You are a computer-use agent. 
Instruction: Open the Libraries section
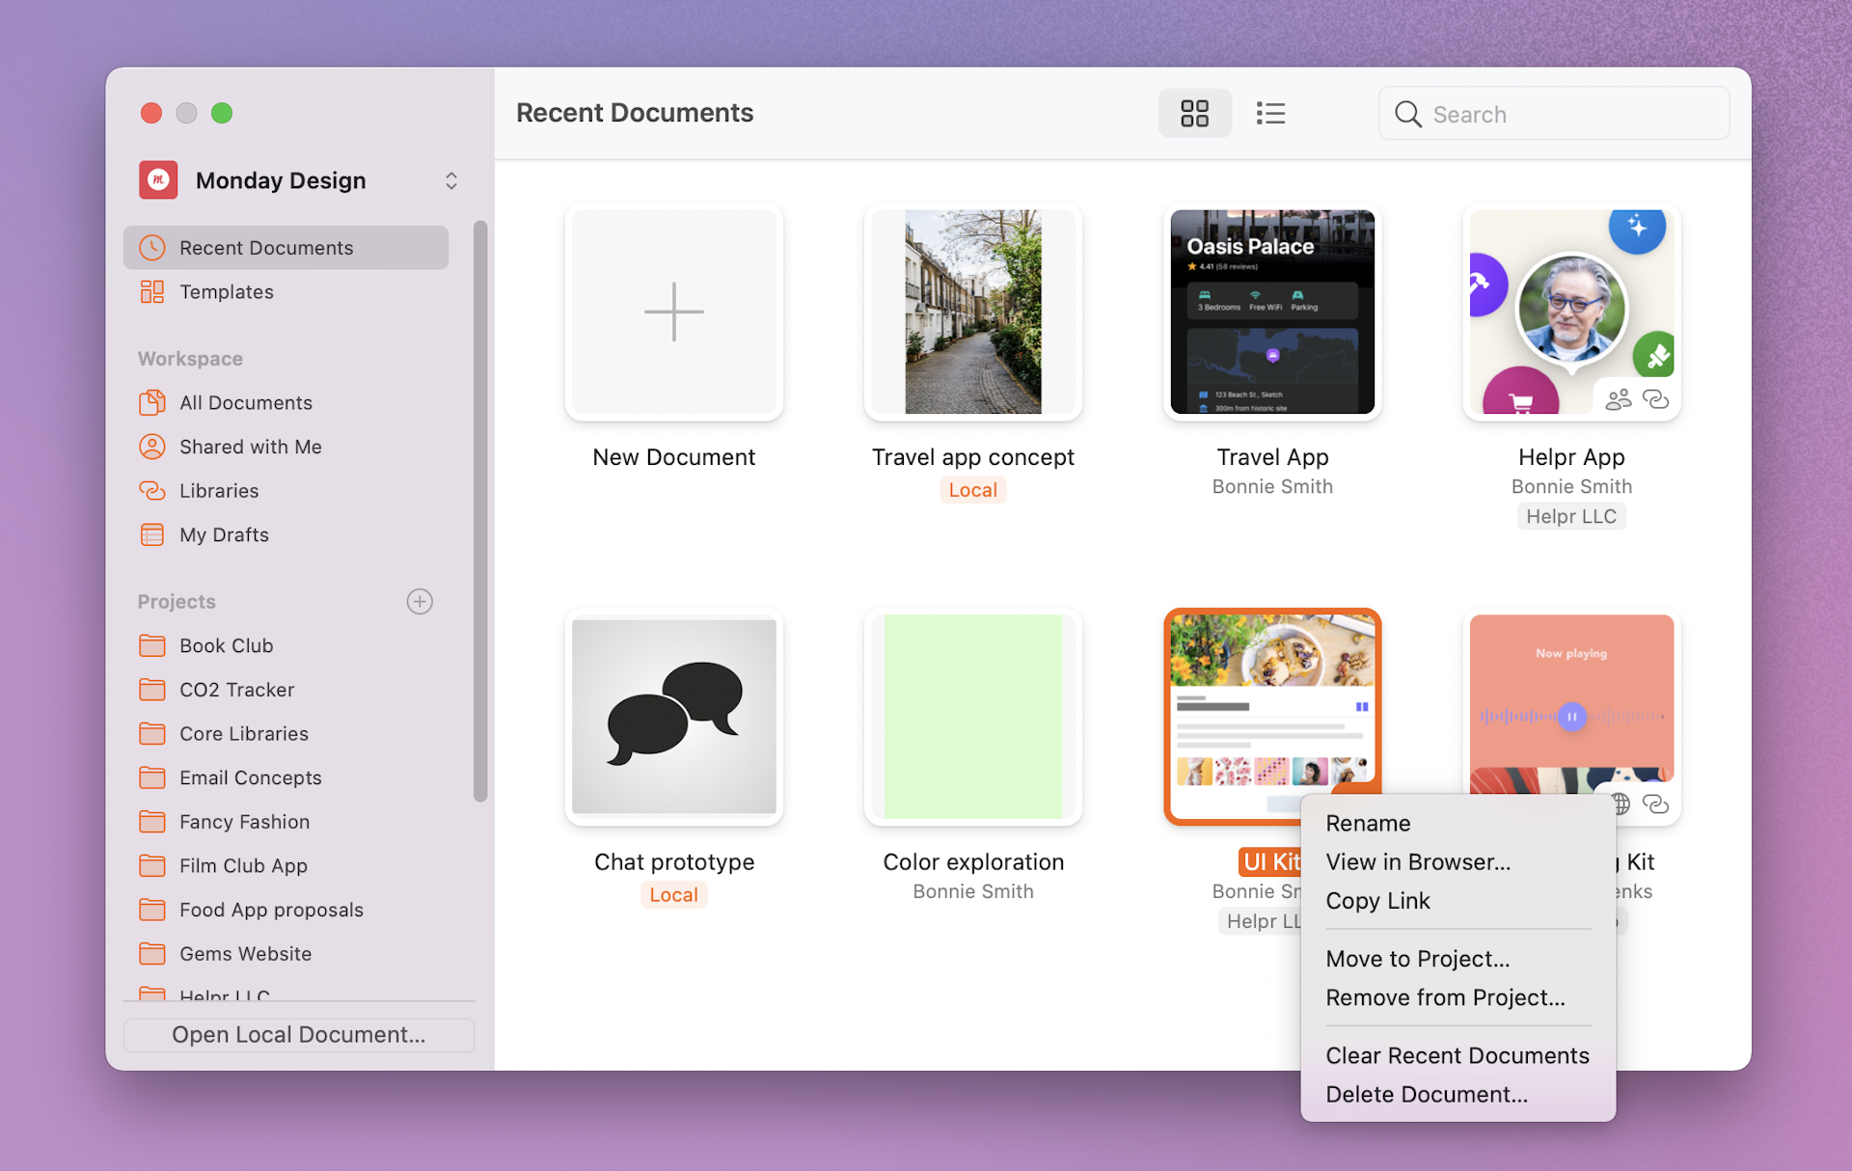coord(218,491)
